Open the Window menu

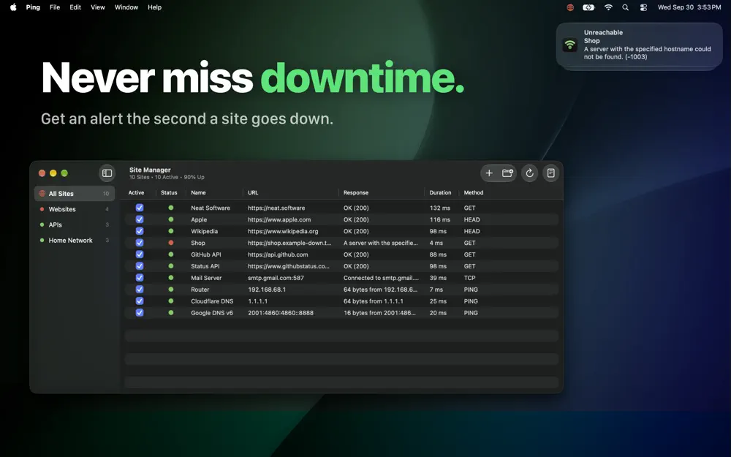point(126,7)
